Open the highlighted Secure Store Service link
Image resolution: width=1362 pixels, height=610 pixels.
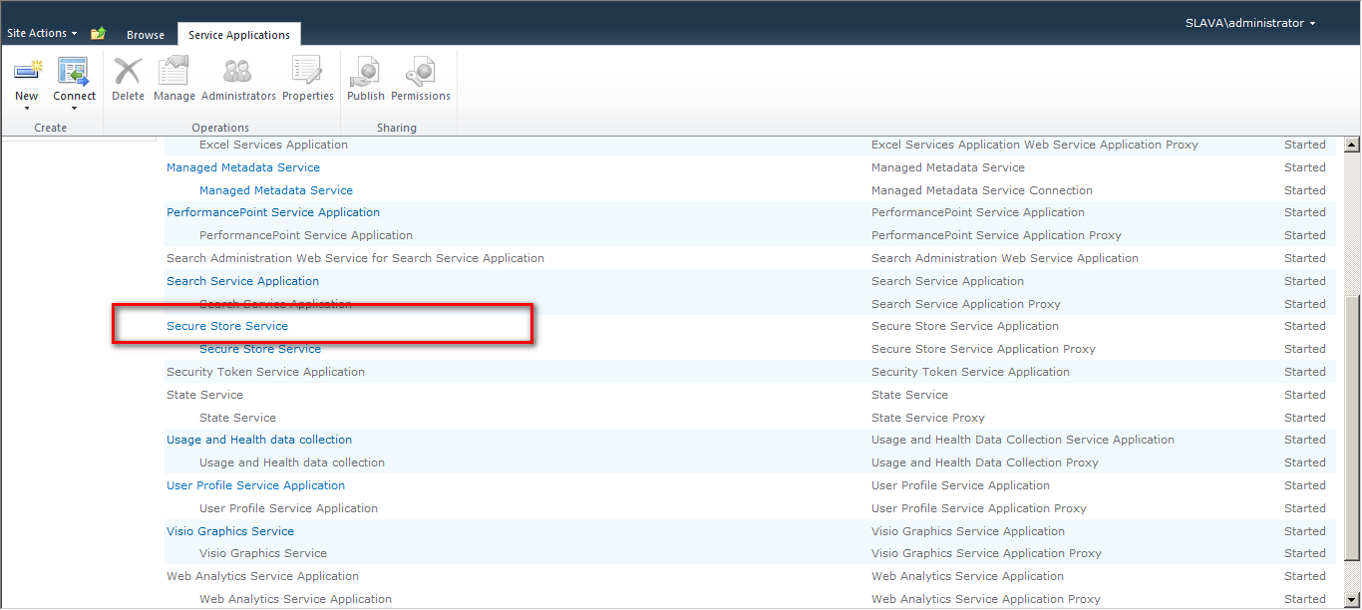point(226,326)
